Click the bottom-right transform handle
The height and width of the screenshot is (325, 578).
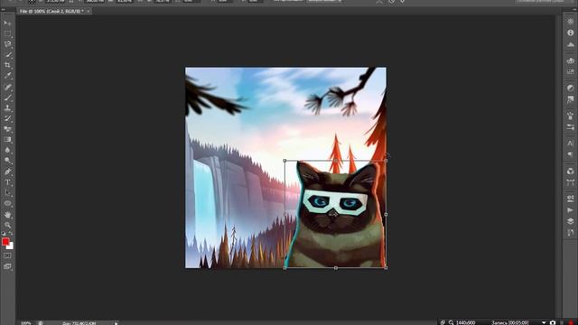click(x=386, y=268)
